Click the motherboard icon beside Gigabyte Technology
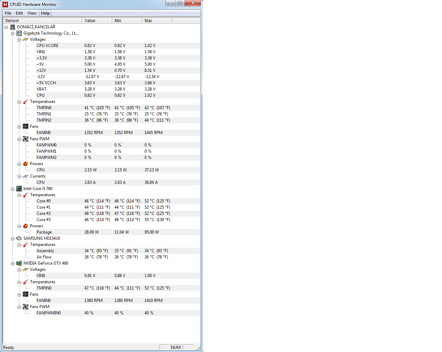 pos(19,33)
